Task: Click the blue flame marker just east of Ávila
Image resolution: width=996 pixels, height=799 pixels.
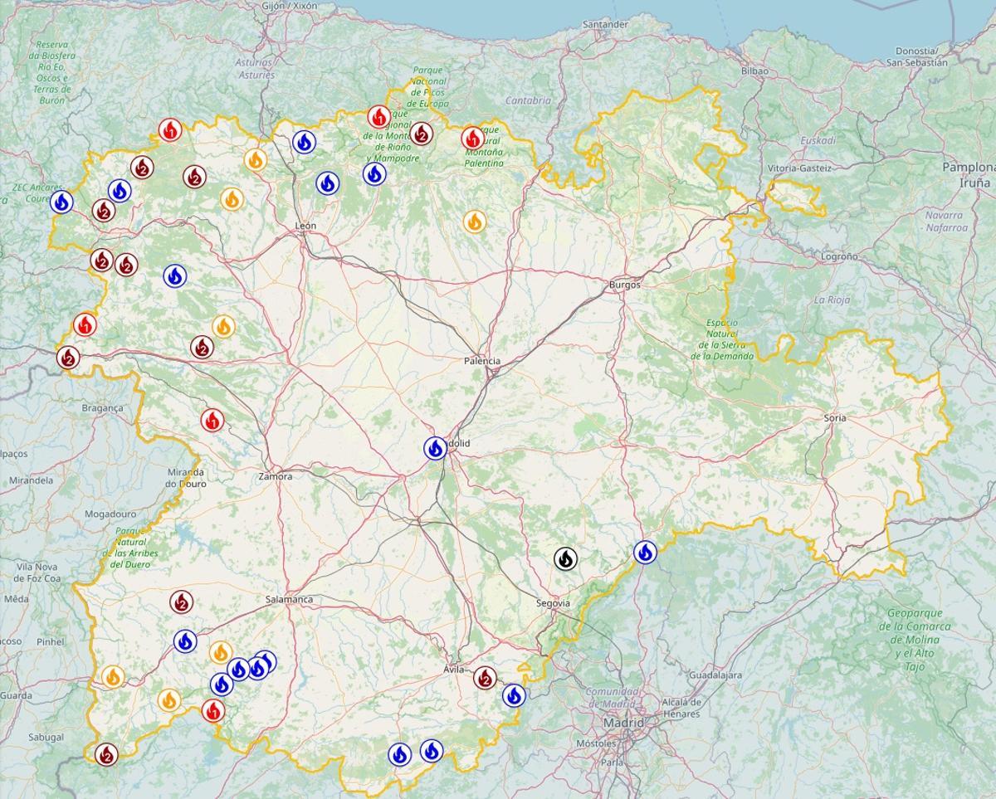Action: click(x=515, y=695)
